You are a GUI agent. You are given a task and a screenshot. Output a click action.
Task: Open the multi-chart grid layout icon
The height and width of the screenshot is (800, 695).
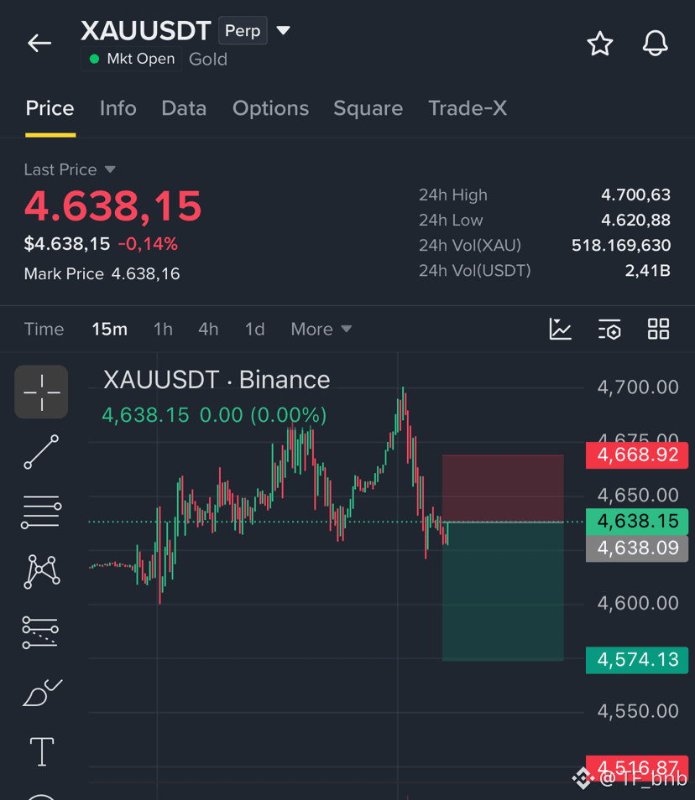(658, 329)
